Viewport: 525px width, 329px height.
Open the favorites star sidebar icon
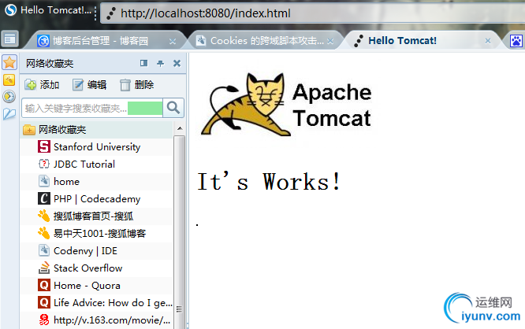[9, 62]
